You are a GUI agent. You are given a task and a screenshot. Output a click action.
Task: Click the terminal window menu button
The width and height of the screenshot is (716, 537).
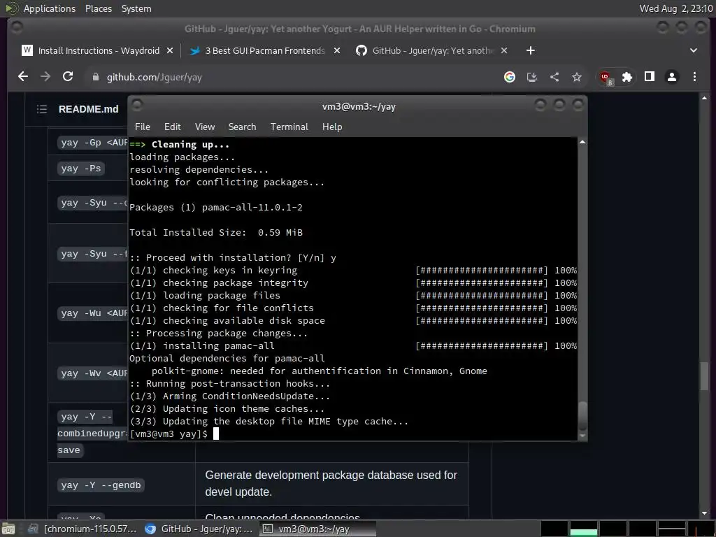click(137, 105)
